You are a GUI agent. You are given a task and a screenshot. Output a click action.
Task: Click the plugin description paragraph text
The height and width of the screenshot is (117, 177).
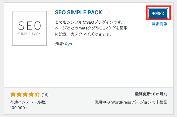[x=91, y=28]
